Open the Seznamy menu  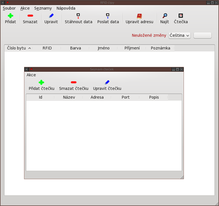point(43,8)
